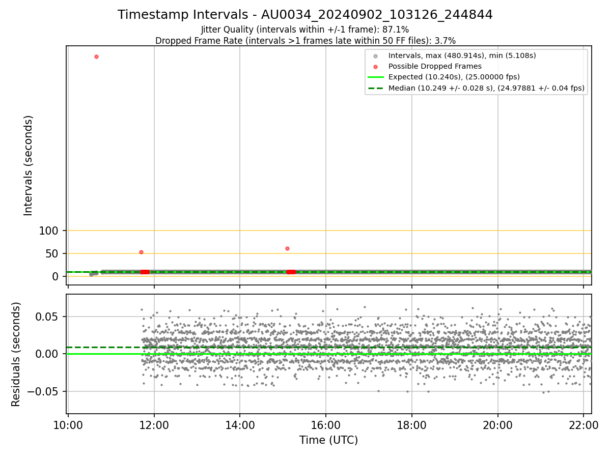Viewport: 611px width, 458px height.
Task: Click the red dropped-frame point above 50 seconds after 15:00
Action: coord(287,248)
